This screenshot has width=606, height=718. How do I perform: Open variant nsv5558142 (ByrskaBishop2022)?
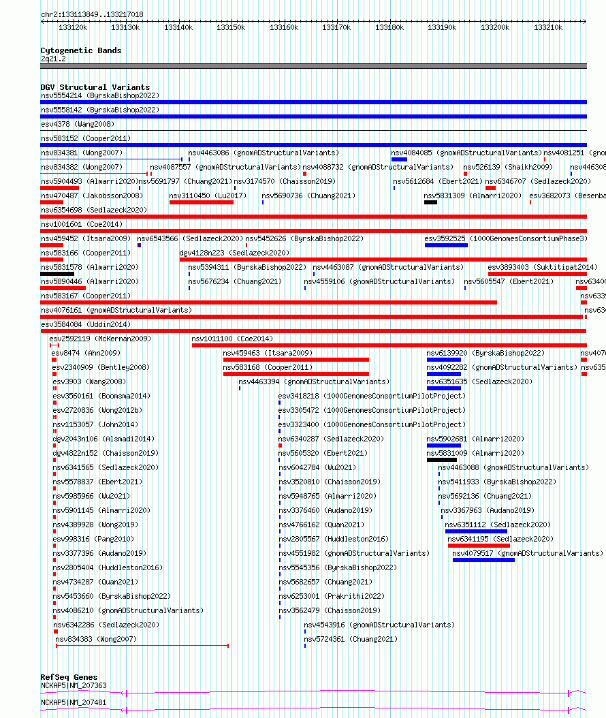(x=100, y=110)
